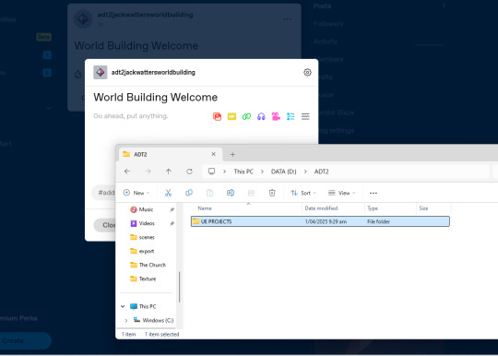Open Followers in Tumblr right sidebar

pos(328,24)
